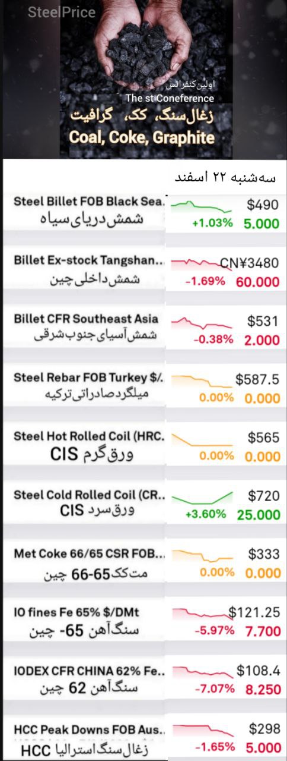
Task: Select the IODEX CFR CHINA 62% Fe row title
Action: [x=90, y=670]
